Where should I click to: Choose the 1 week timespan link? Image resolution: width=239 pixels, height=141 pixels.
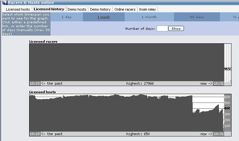[x=104, y=17]
